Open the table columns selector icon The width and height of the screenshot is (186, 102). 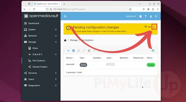tap(153, 51)
